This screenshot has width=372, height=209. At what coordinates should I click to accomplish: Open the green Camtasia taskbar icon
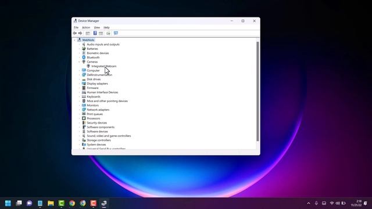tap(62, 203)
